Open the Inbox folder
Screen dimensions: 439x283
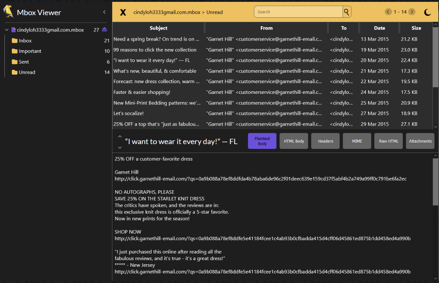point(25,41)
